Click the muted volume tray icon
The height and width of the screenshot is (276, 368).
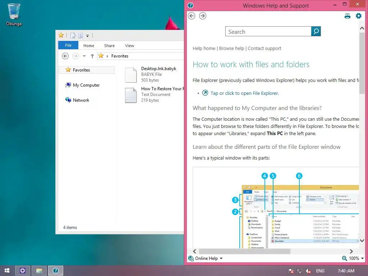[308, 271]
